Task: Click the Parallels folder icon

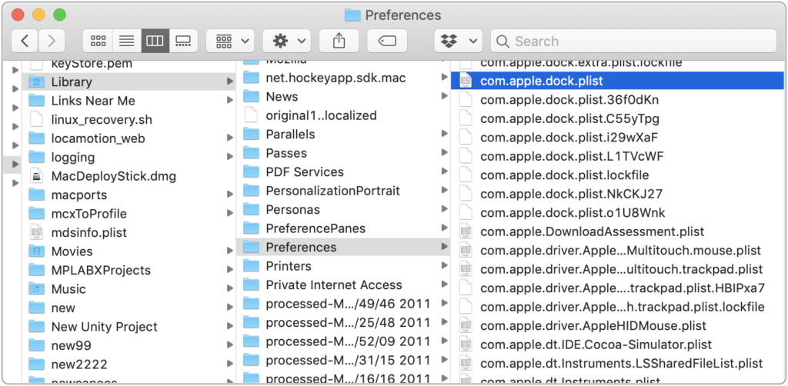Action: click(252, 134)
